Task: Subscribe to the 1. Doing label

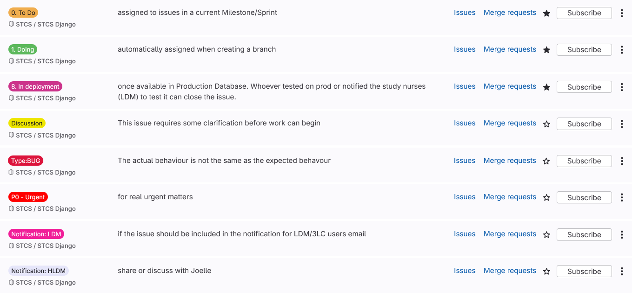Action: pos(584,50)
